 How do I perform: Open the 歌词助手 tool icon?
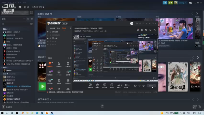pos(68,82)
